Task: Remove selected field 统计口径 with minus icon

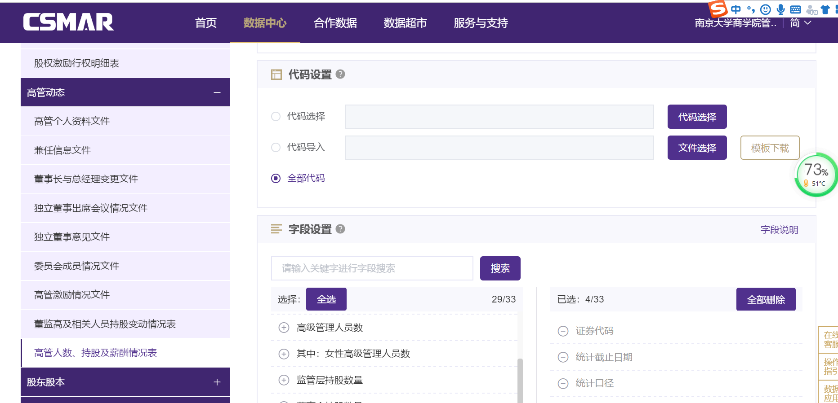Action: pos(563,383)
